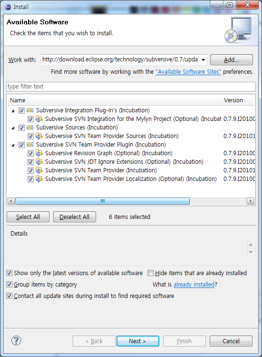Click feature icon of Mylyn Project integration row
Viewport: 262px width, 357px height.
point(39,119)
